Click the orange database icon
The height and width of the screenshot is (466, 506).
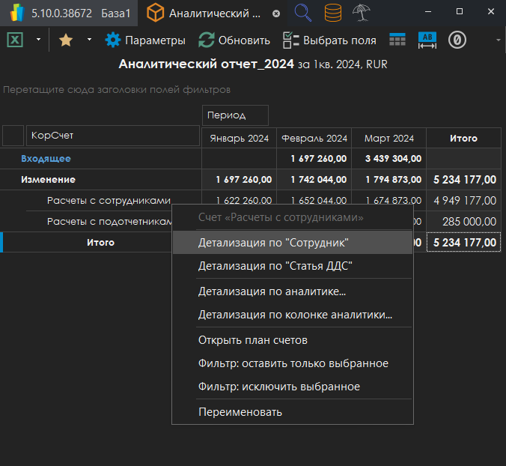[335, 13]
